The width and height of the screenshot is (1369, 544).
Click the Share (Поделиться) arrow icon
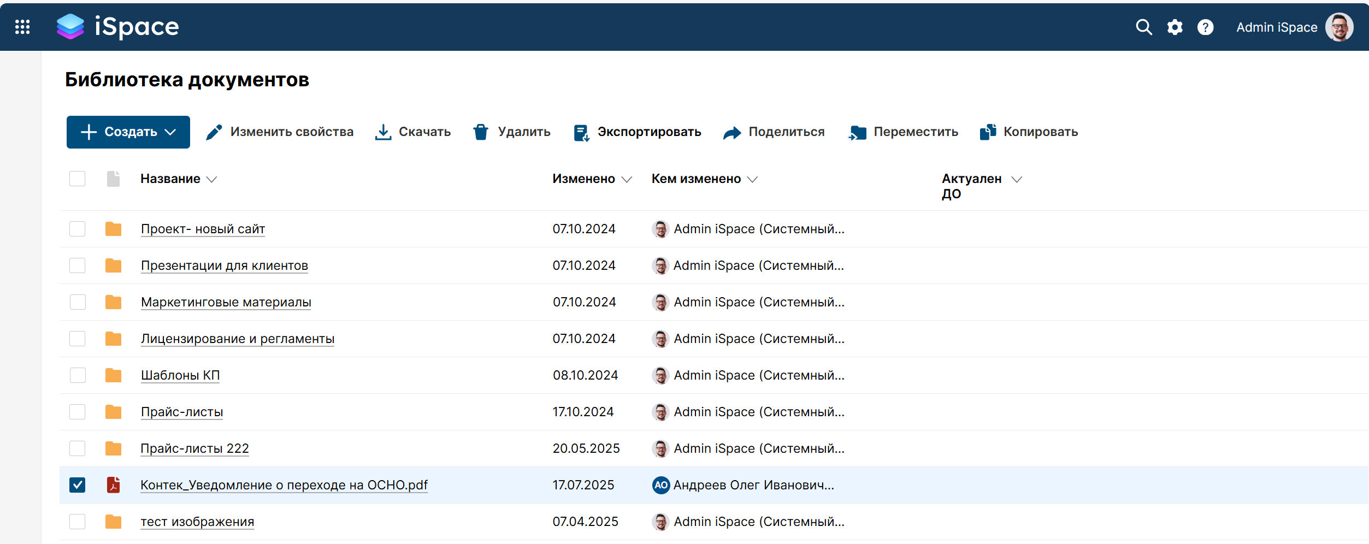coord(732,132)
